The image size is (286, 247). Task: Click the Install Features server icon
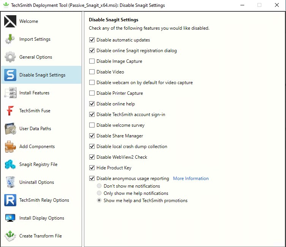(x=10, y=93)
